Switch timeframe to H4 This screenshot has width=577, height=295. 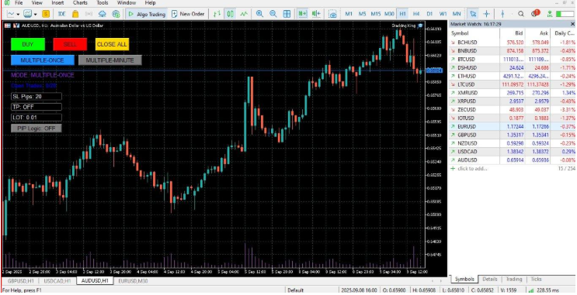pos(416,14)
